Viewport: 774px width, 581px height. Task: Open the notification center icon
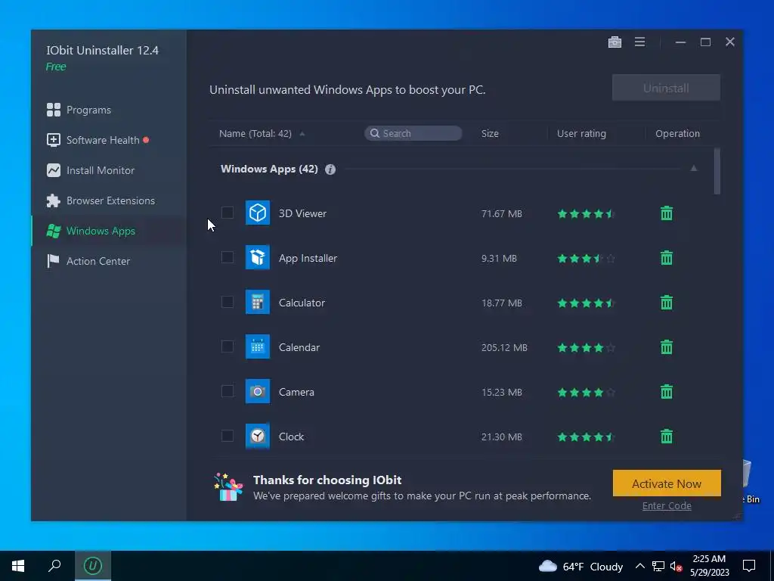[x=749, y=566]
